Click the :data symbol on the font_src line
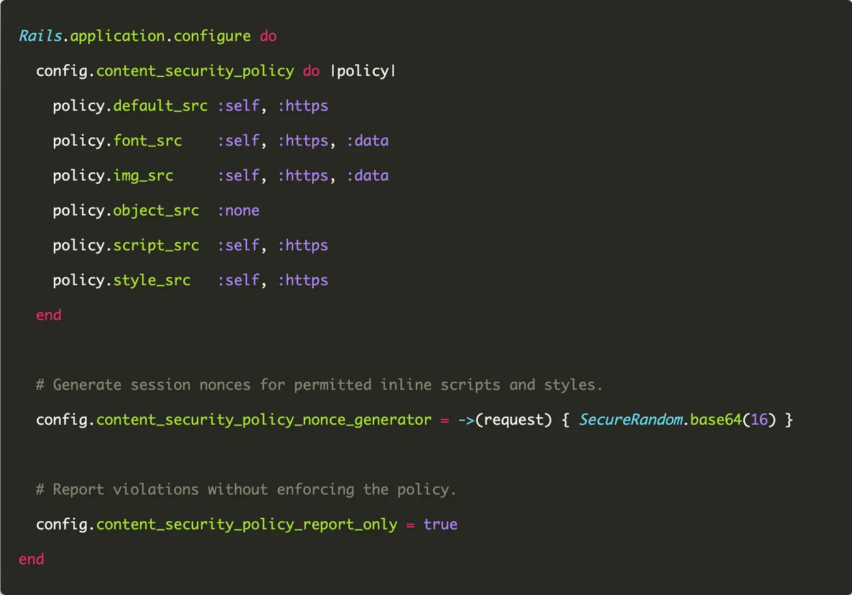This screenshot has width=852, height=595. tap(367, 141)
